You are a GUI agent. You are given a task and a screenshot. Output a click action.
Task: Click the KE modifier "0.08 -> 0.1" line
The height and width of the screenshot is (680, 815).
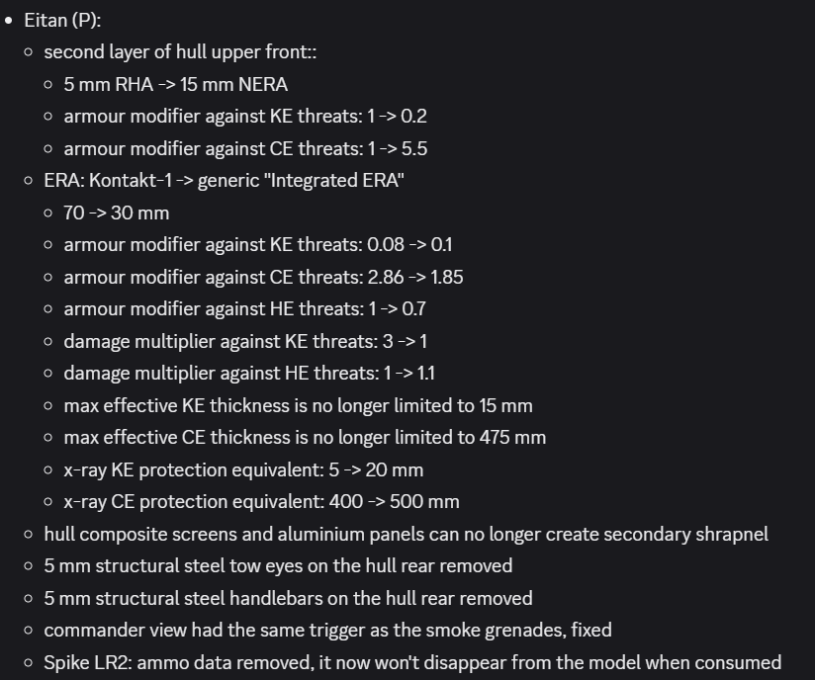pyautogui.click(x=257, y=245)
